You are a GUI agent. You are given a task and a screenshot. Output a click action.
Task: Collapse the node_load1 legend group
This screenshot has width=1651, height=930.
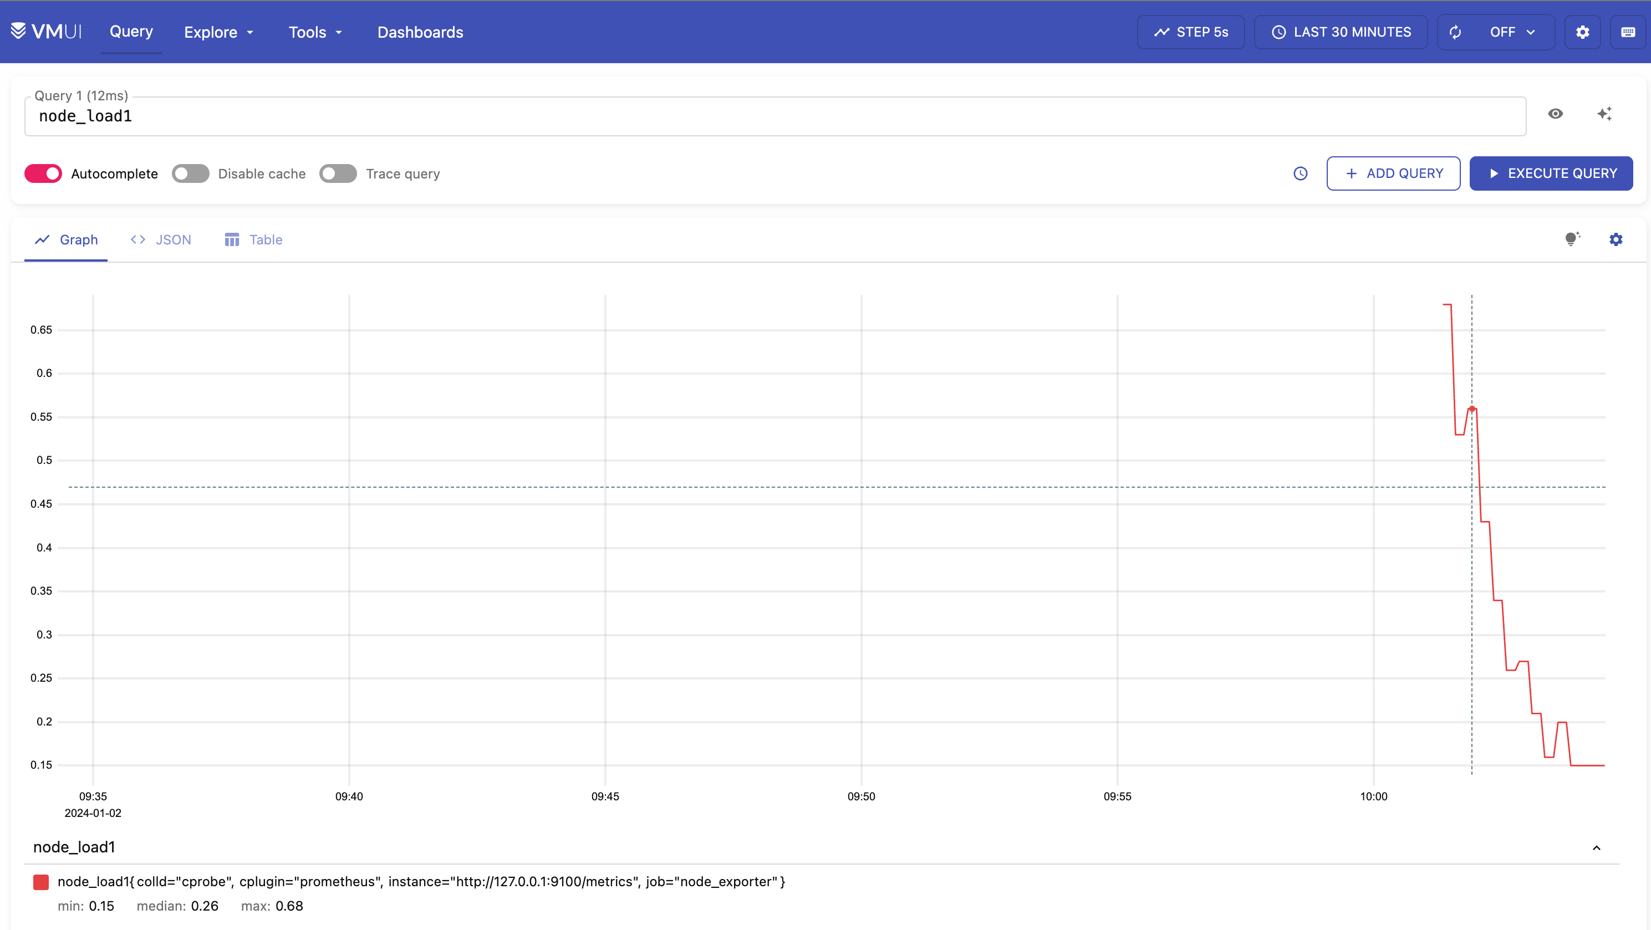(1596, 847)
